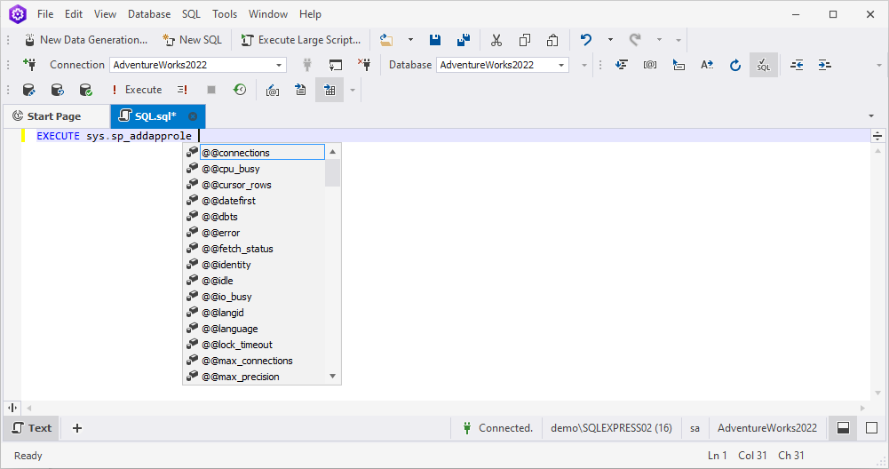889x469 pixels.
Task: Open the tab list dropdown arrow
Action: [x=871, y=116]
